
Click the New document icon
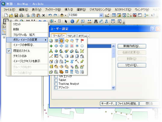point(6,15)
